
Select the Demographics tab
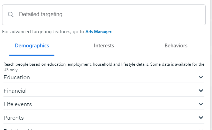coord(32,46)
